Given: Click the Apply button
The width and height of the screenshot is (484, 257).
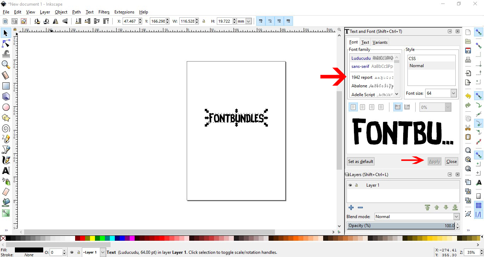Looking at the screenshot, I should tap(434, 162).
